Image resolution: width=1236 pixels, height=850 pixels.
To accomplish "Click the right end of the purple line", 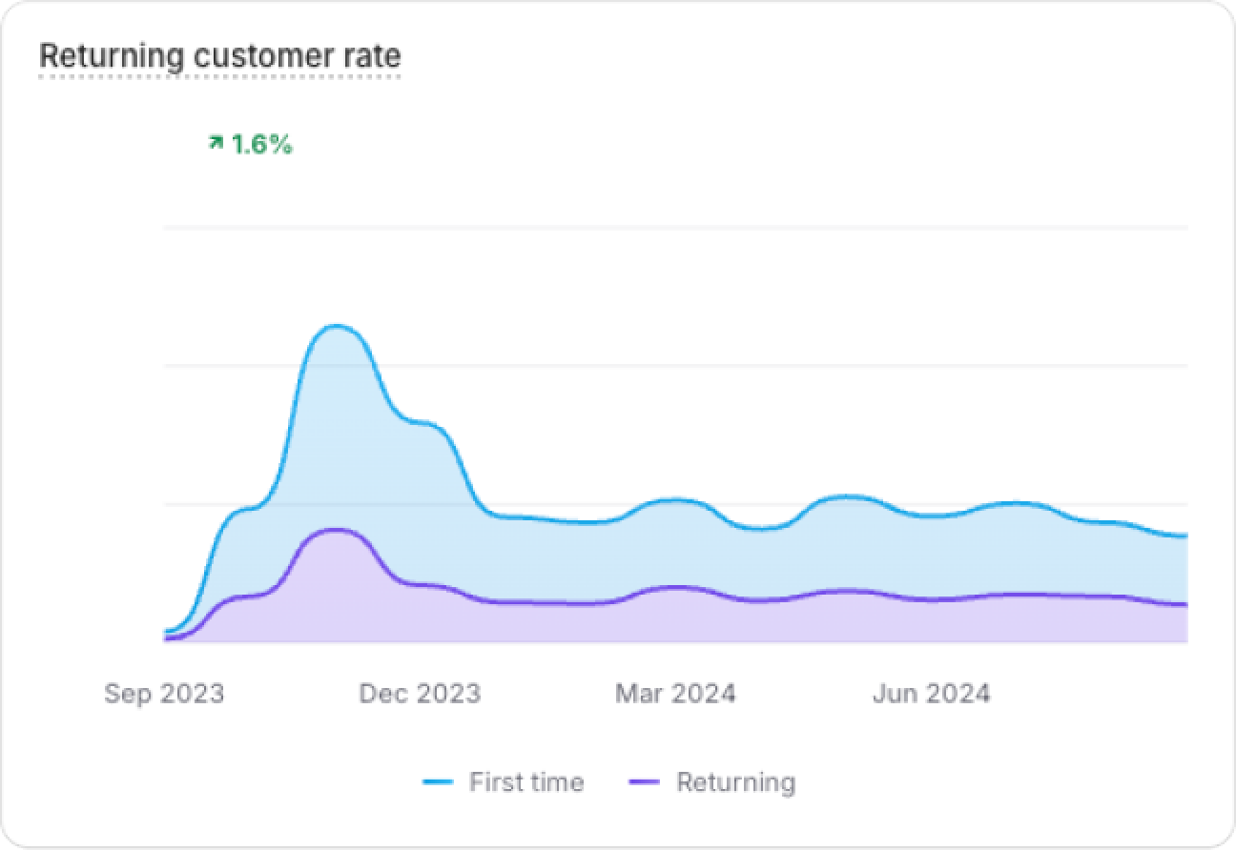I will coord(1184,604).
